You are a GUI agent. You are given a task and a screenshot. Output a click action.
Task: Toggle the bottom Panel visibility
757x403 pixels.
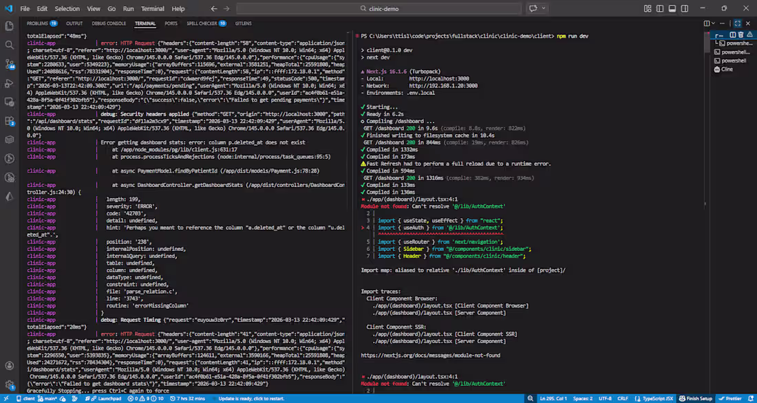pos(672,8)
